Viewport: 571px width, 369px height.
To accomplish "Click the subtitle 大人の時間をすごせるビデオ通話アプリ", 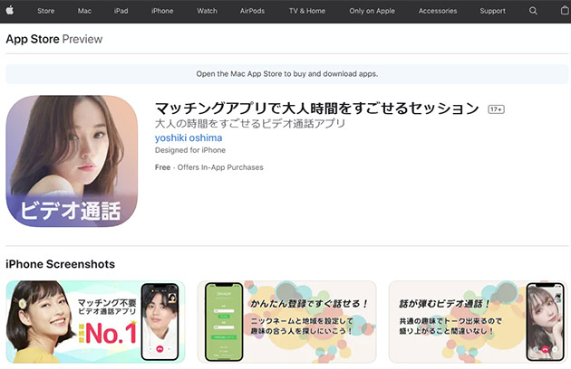I will pos(250,124).
